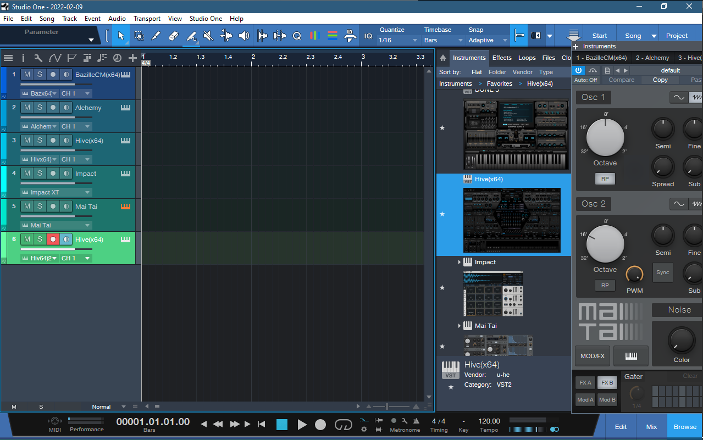Select the Eraser tool
The width and height of the screenshot is (703, 440).
point(173,36)
